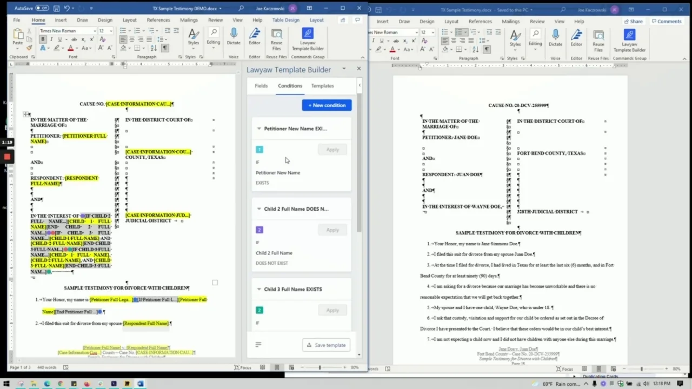The image size is (692, 389).
Task: Click Shading fill color button in DEMO window
Action: tap(123, 48)
